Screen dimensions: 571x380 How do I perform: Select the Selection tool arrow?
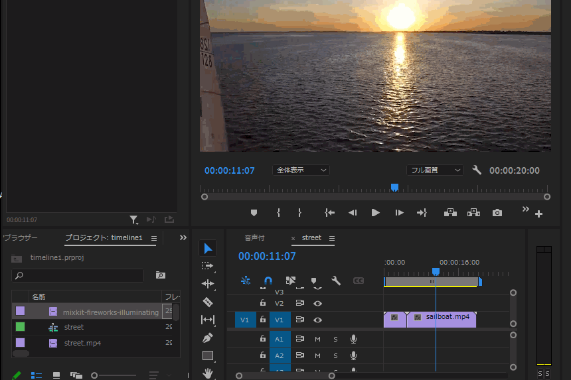tap(208, 249)
